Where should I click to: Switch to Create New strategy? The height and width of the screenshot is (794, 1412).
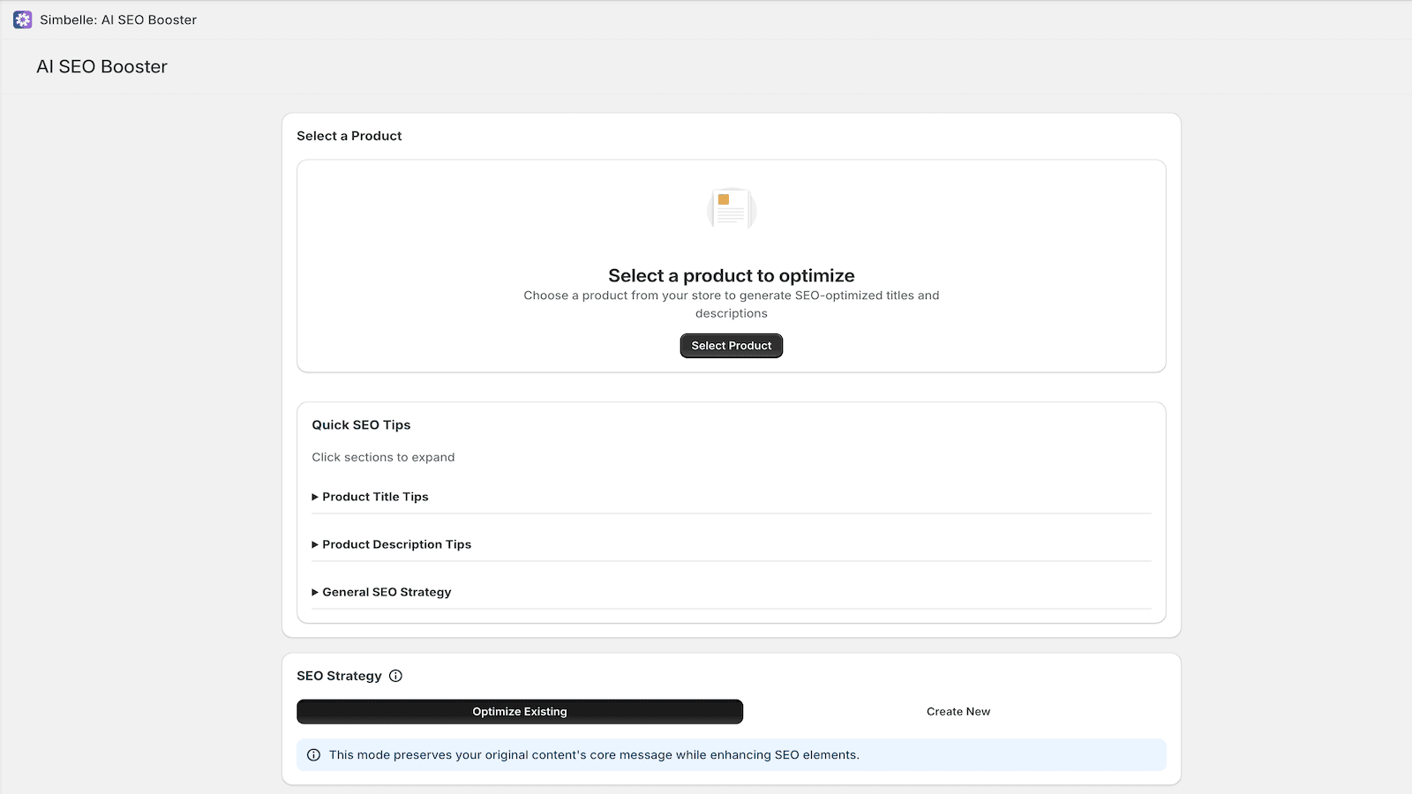pos(958,711)
